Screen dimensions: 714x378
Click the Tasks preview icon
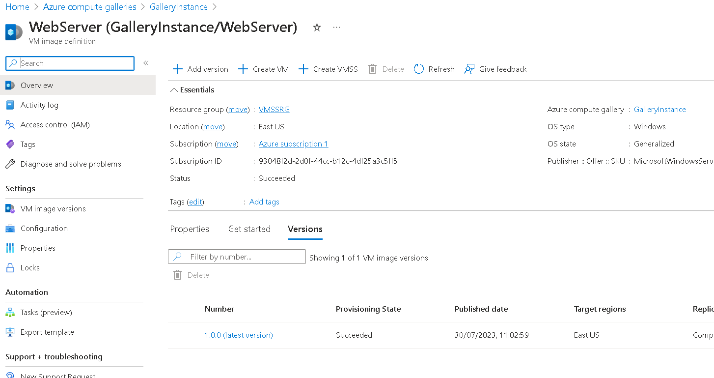(10, 312)
